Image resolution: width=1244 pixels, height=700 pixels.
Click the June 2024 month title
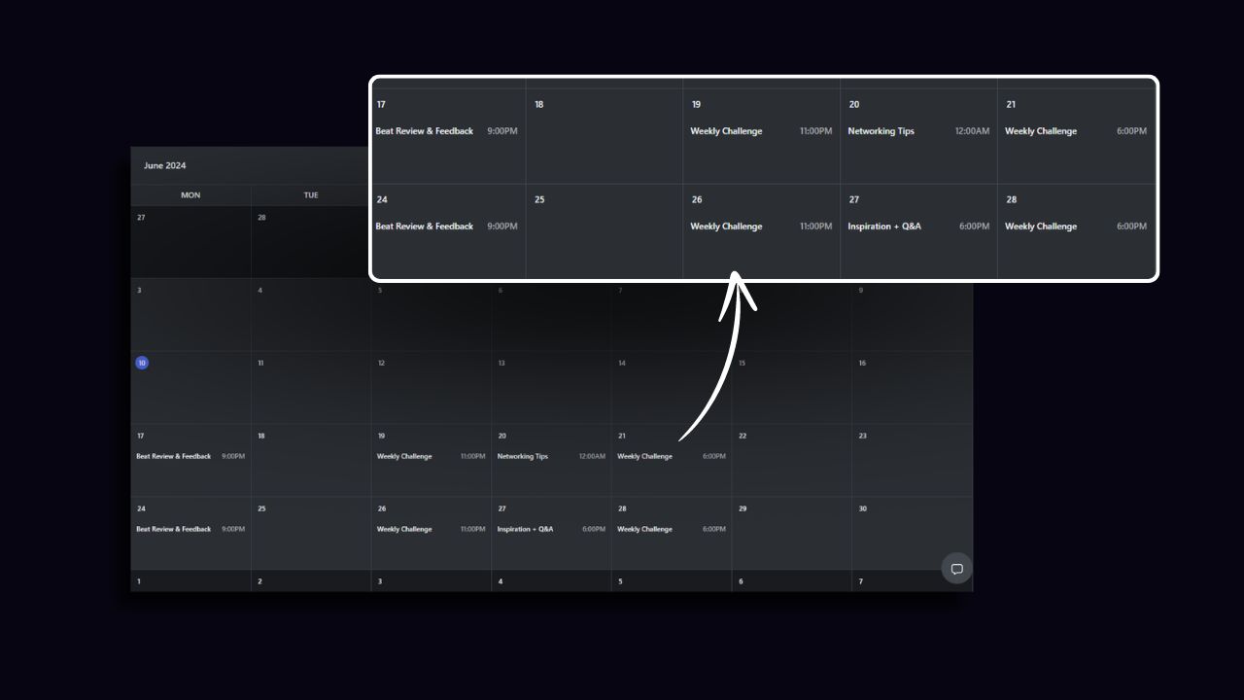click(165, 165)
